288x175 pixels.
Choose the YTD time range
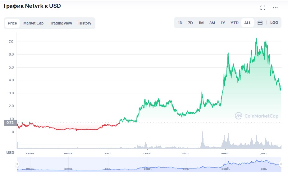click(x=235, y=23)
